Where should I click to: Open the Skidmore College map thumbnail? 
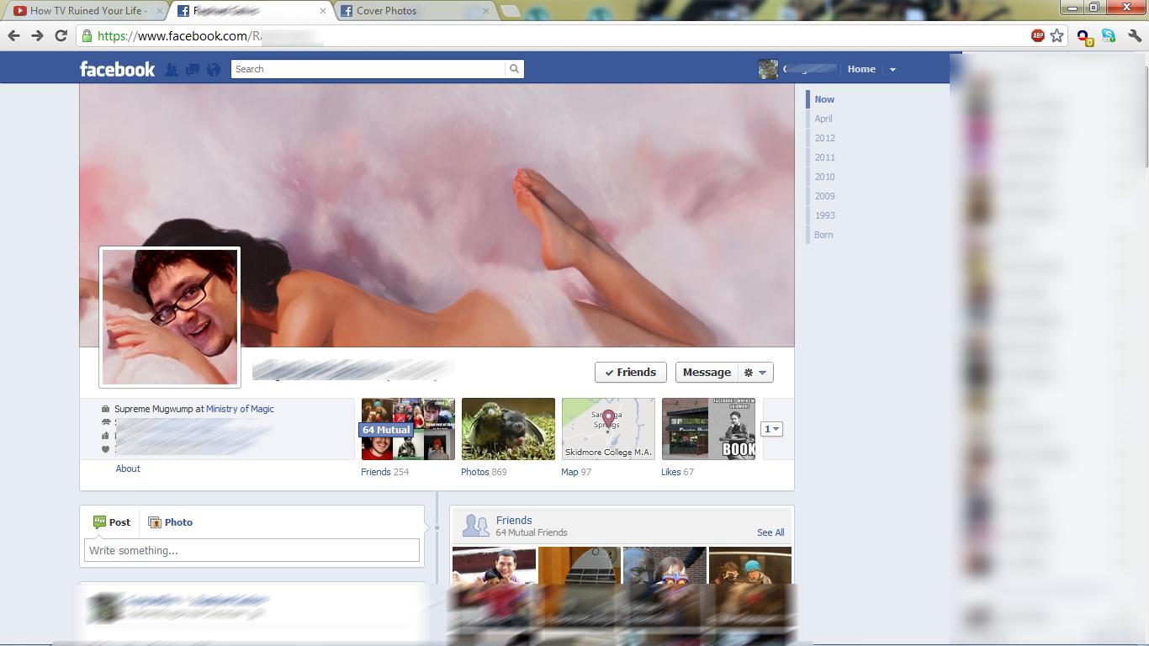point(608,429)
